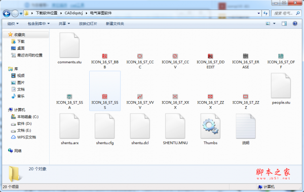Select 网络 in navigation pane
Image resolution: width=304 pixels, height=192 pixels.
click(15, 151)
